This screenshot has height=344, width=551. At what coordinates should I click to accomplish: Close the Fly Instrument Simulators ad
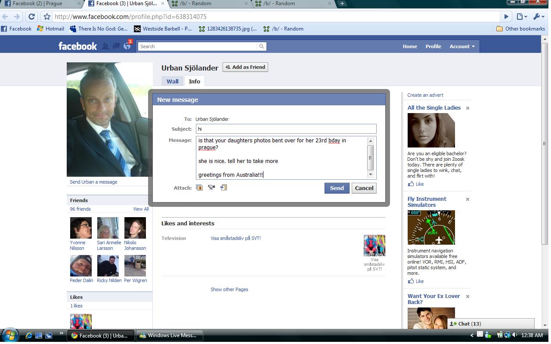pyautogui.click(x=467, y=199)
